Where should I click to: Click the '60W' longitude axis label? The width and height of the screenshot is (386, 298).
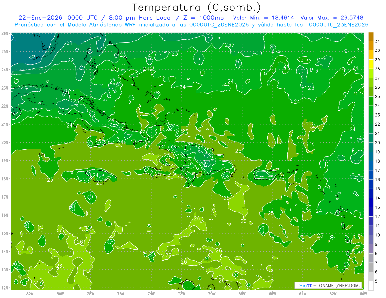coord(363,293)
